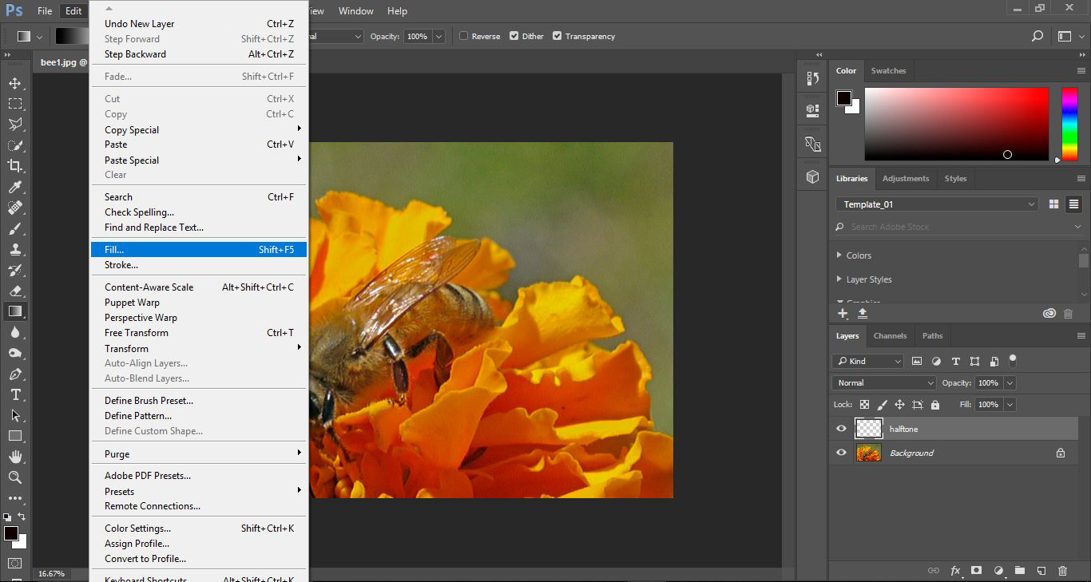The height and width of the screenshot is (582, 1091).
Task: Open the layer blend mode dropdown
Action: click(883, 383)
